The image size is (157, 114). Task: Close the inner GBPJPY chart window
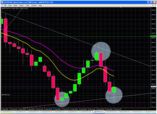pyautogui.click(x=155, y=6)
